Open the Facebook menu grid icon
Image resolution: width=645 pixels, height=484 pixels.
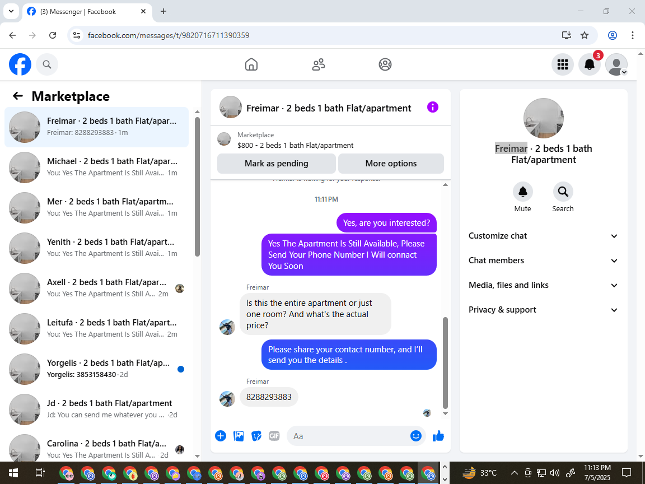tap(562, 64)
